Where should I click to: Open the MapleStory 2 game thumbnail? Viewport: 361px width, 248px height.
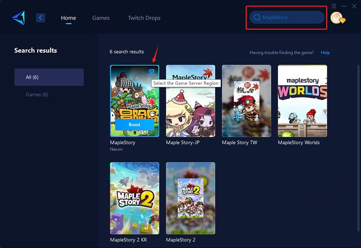tap(190, 198)
